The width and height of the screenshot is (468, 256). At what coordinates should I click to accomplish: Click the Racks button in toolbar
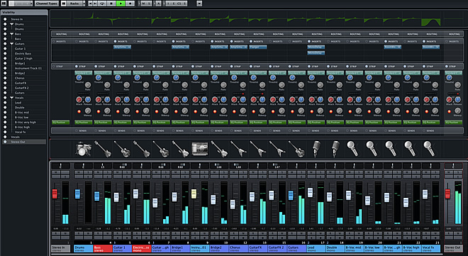tap(74, 4)
